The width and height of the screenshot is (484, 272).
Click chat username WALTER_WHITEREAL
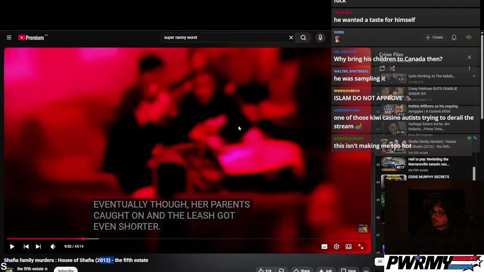(351, 71)
